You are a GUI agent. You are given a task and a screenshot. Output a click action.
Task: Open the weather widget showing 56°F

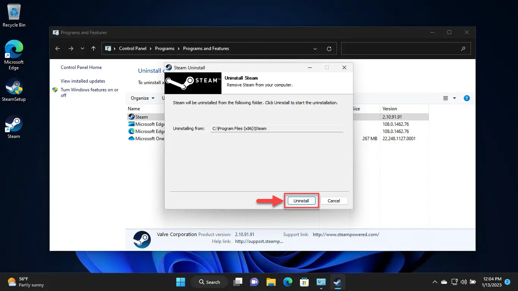pyautogui.click(x=25, y=282)
